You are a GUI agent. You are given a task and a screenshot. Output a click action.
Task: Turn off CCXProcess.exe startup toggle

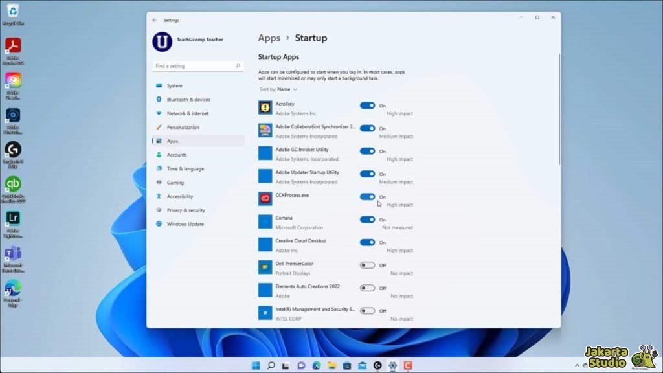[x=367, y=197]
